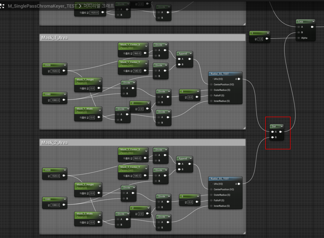Expand the Mask_1_Width node chevron
The height and width of the screenshot is (238, 324).
[100, 110]
